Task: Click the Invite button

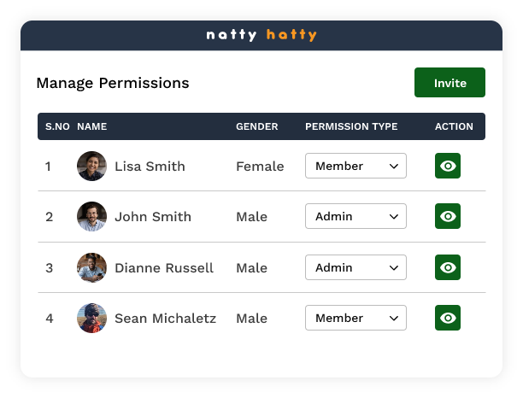Action: pos(450,83)
